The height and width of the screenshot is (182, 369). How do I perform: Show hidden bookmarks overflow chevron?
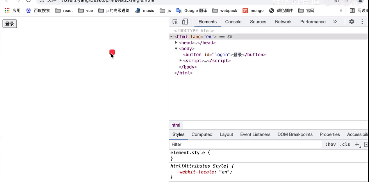(341, 11)
